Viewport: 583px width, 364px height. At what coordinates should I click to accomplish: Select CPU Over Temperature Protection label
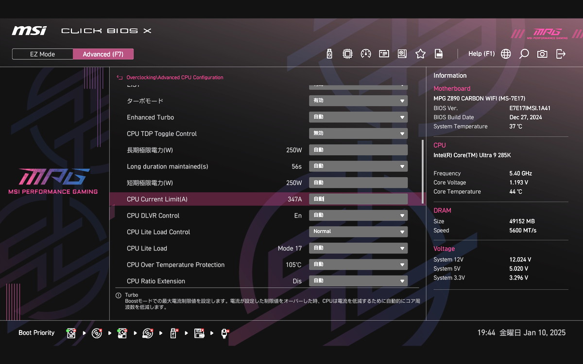pyautogui.click(x=175, y=265)
